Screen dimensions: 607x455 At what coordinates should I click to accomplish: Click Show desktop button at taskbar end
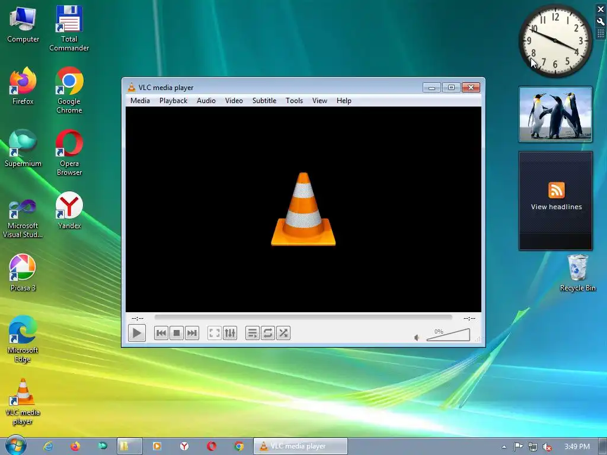602,446
